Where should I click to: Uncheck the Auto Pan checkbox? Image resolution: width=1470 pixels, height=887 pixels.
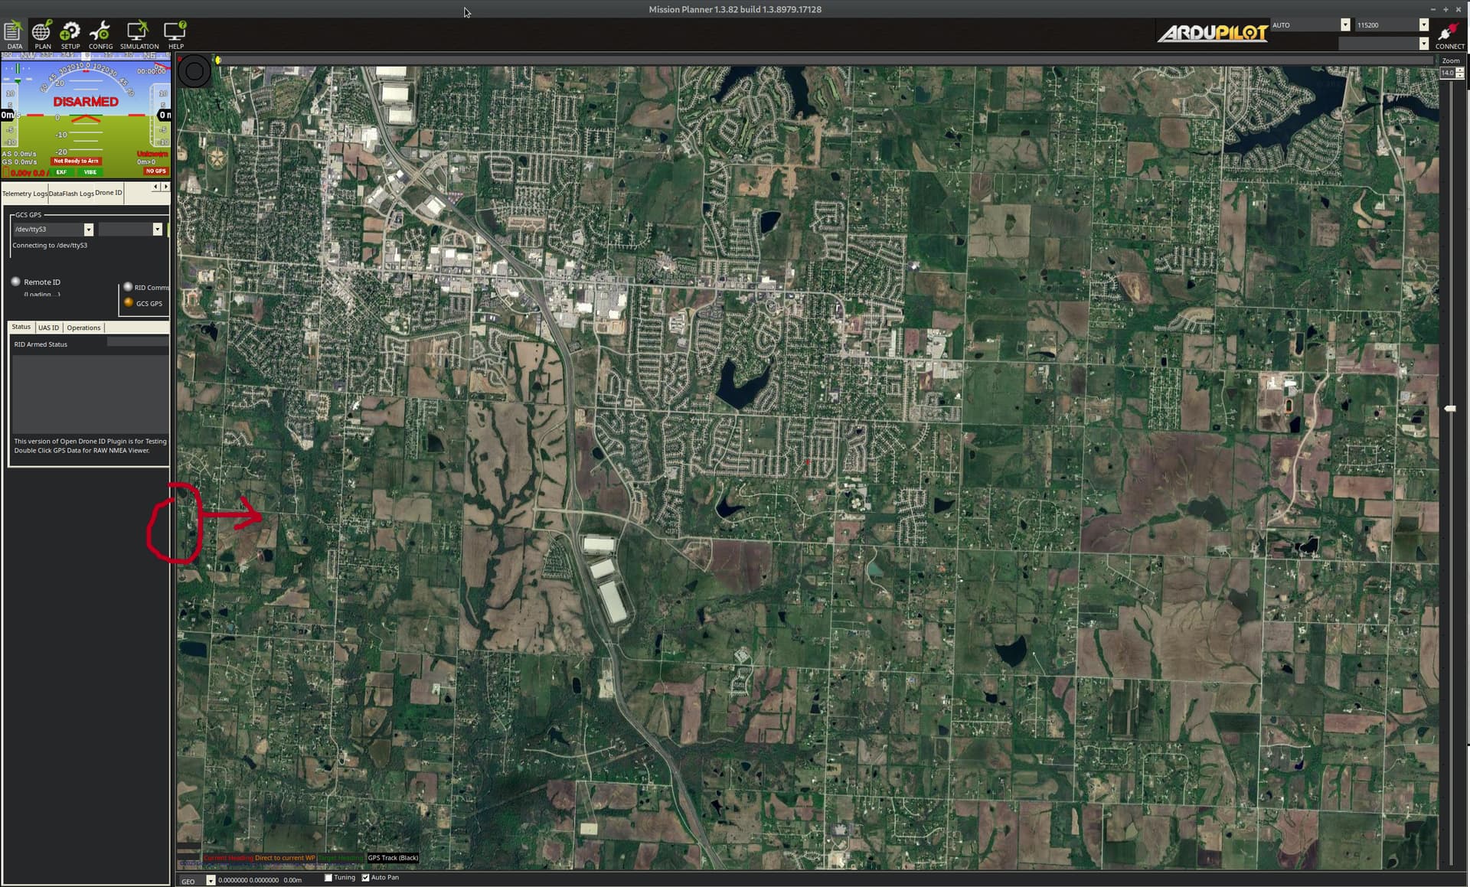[366, 878]
